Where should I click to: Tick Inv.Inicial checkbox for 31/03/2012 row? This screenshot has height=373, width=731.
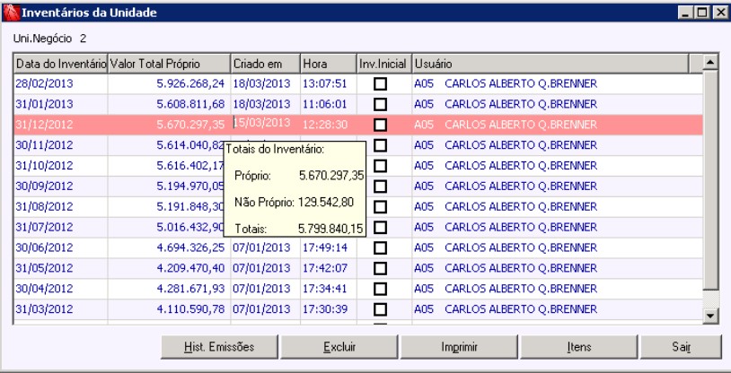(x=381, y=309)
